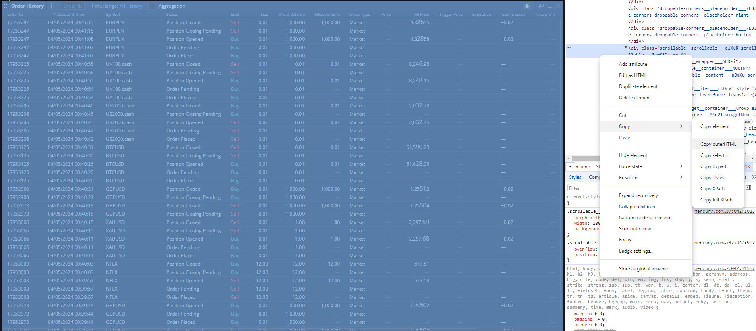Select Add attribute from context menu
The width and height of the screenshot is (756, 331).
(646, 64)
